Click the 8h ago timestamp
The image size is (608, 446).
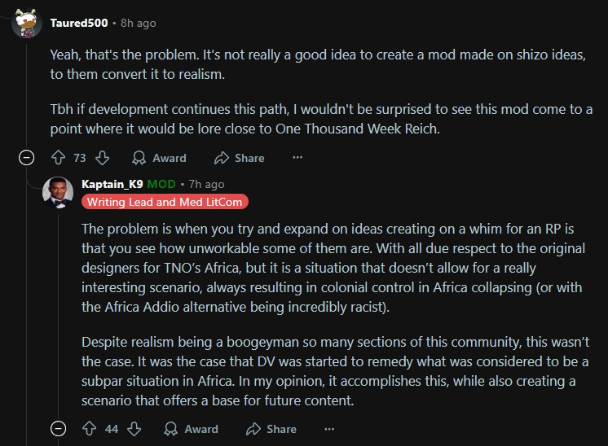138,23
